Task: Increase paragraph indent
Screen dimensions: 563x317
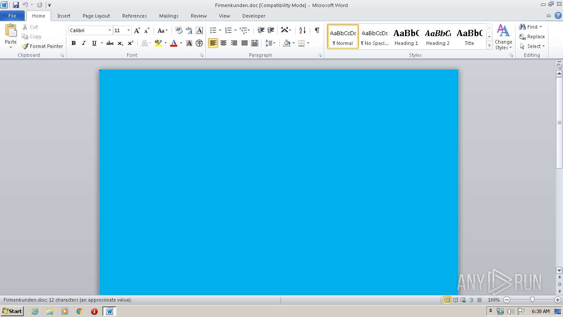Action: (x=271, y=30)
